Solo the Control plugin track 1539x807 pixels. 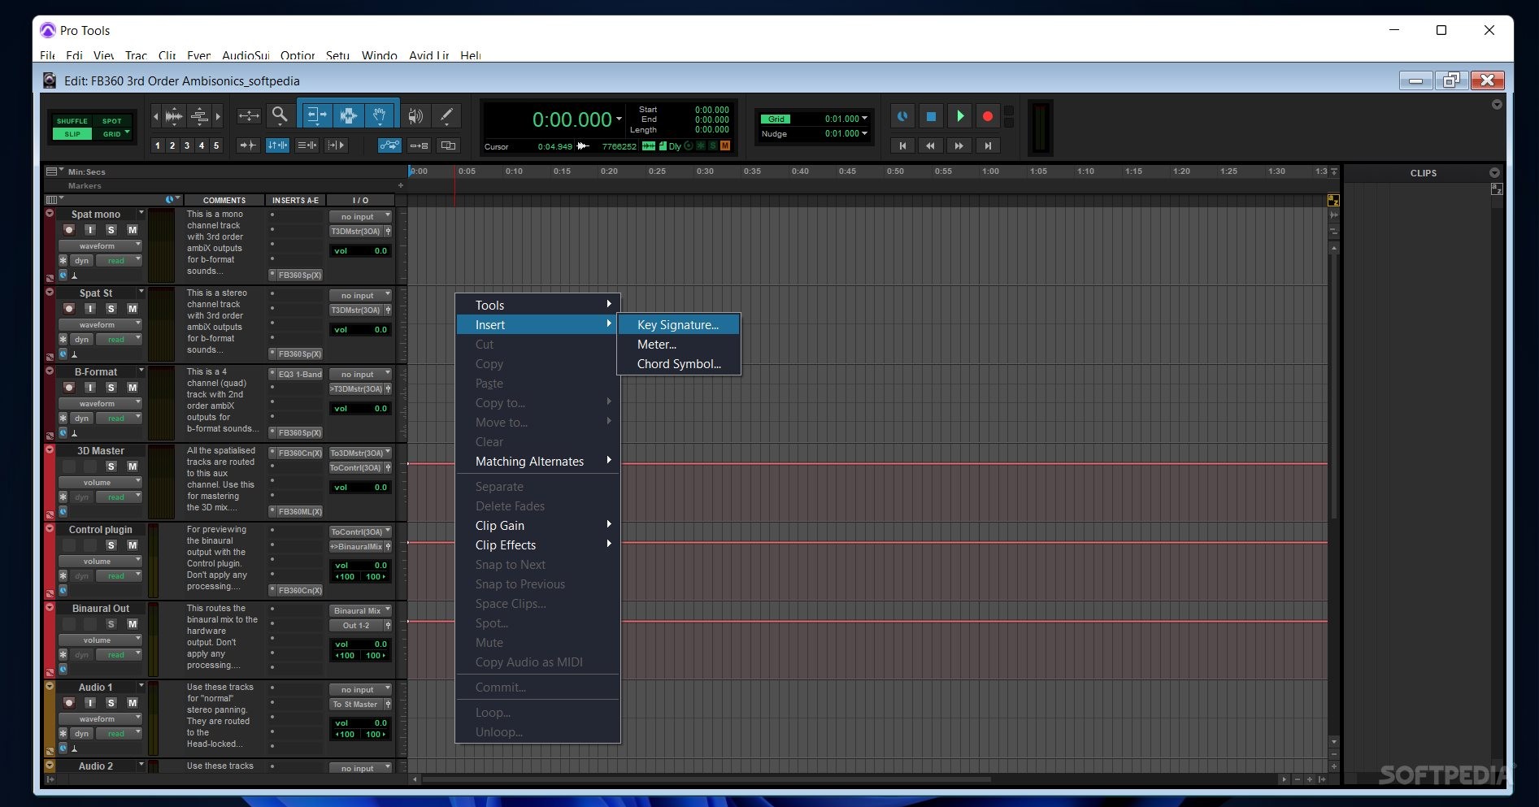pos(111,545)
